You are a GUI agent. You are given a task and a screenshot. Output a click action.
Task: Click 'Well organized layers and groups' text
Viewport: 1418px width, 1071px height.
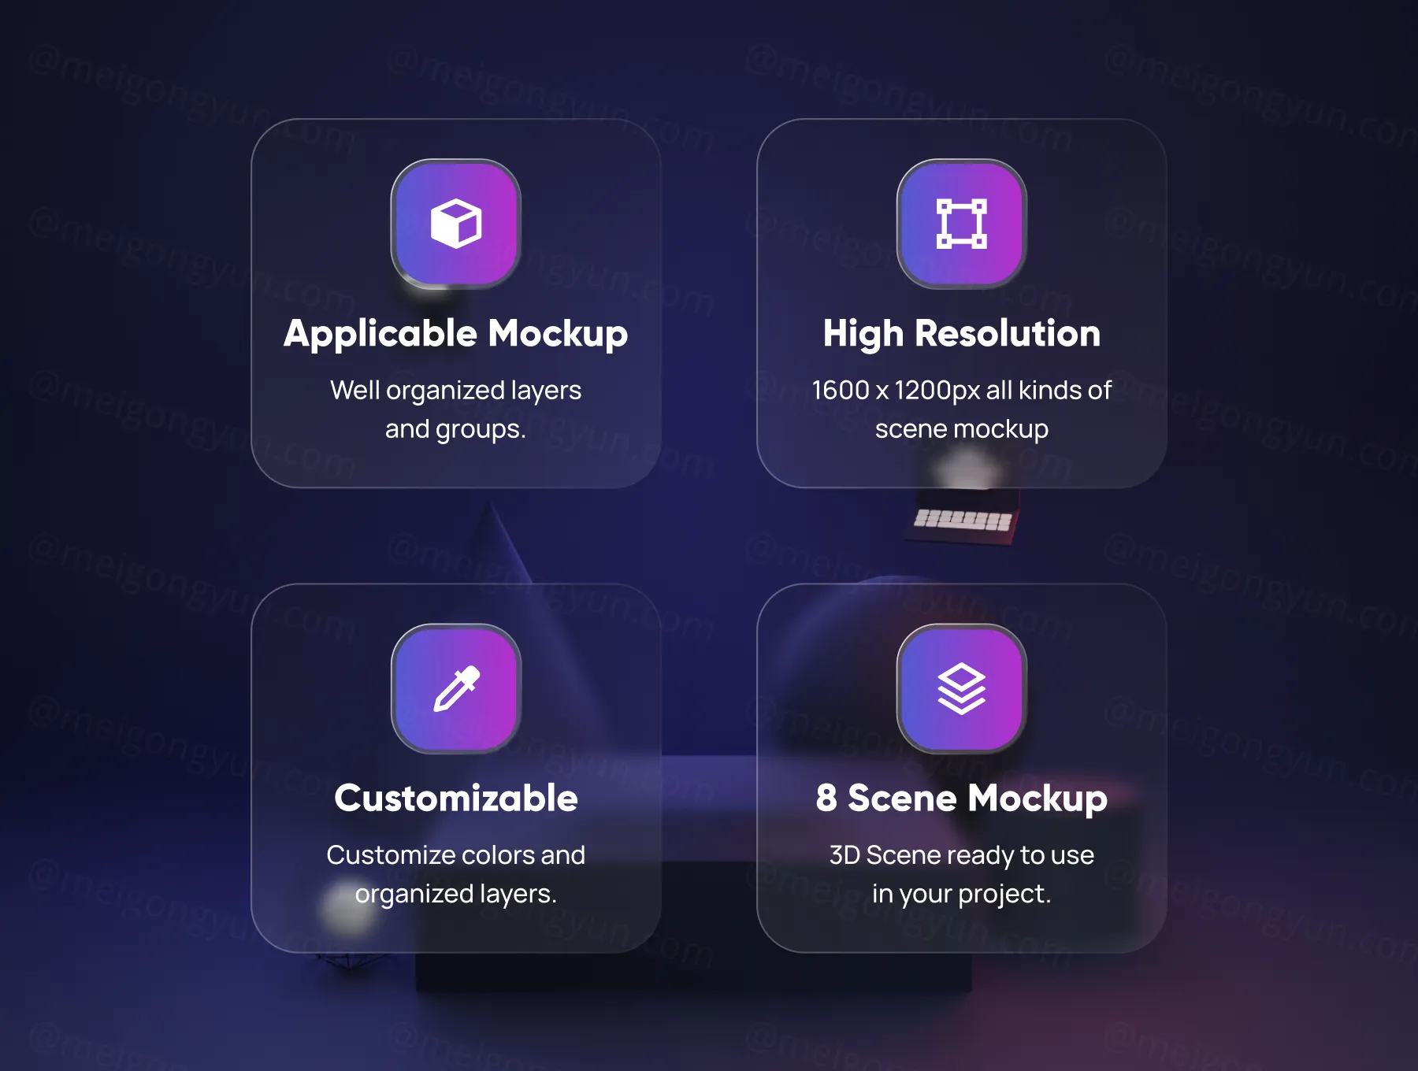[455, 409]
